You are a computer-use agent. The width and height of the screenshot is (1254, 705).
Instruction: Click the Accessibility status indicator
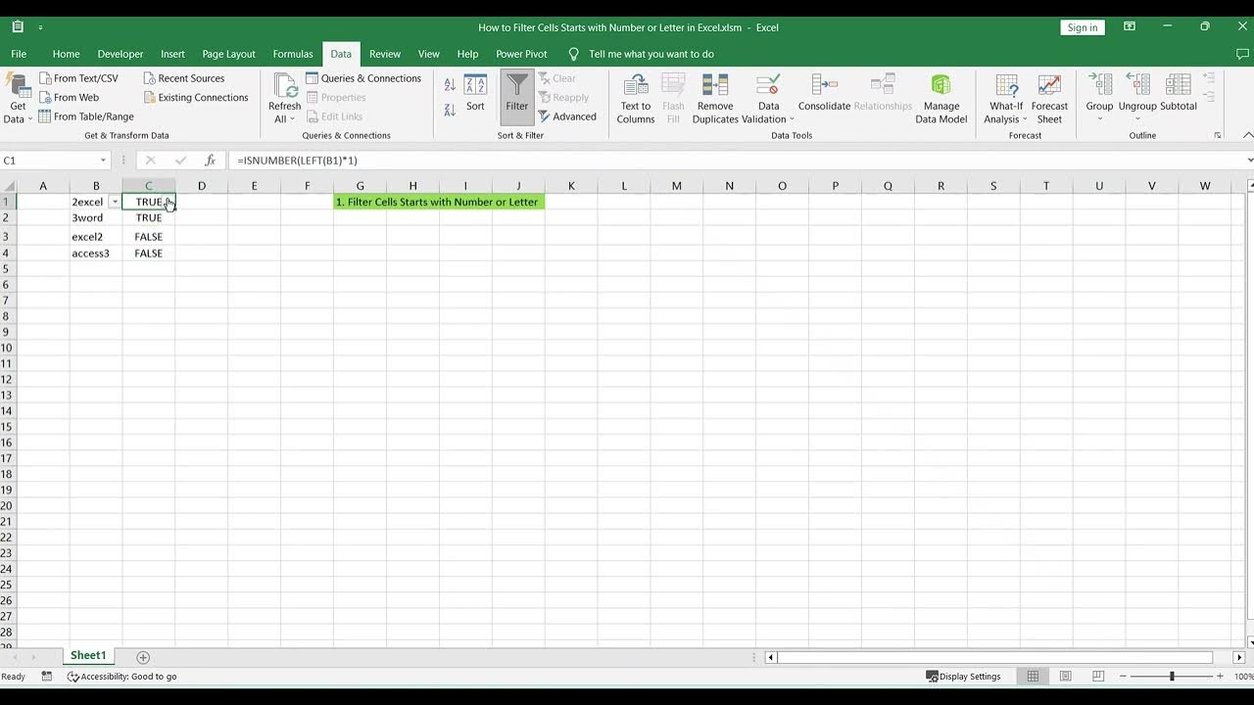(x=122, y=677)
